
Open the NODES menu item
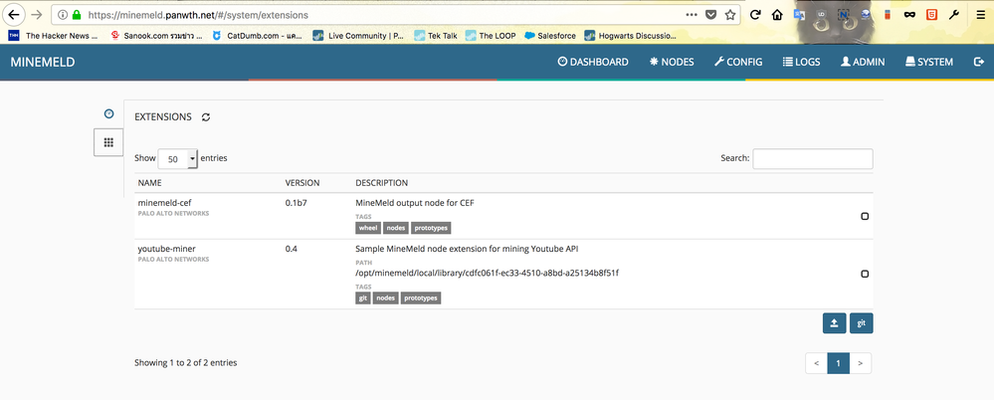pos(672,62)
